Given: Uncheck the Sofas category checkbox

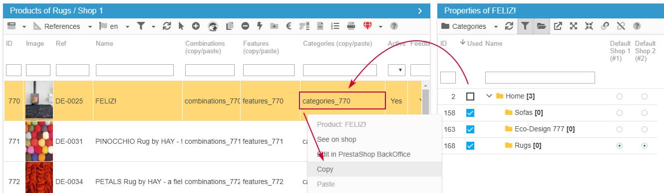Looking at the screenshot, I should (470, 113).
